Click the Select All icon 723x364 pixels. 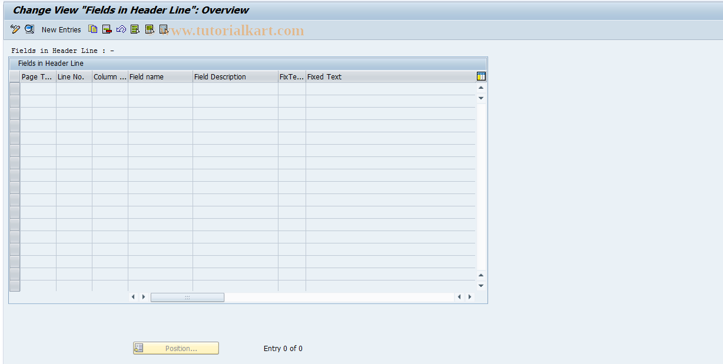tap(135, 29)
